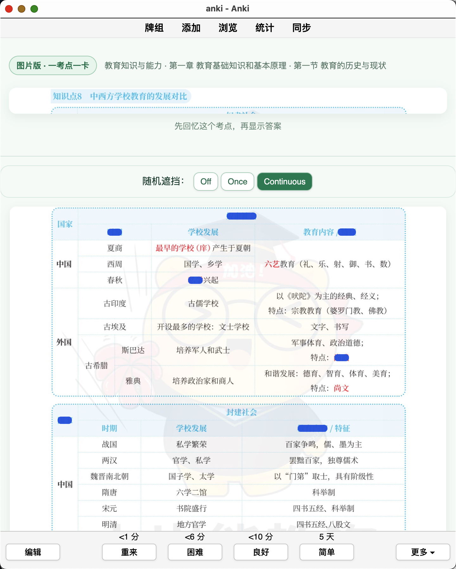Reveal the mask next to 教育内容 header
The image size is (456, 569).
tap(347, 232)
